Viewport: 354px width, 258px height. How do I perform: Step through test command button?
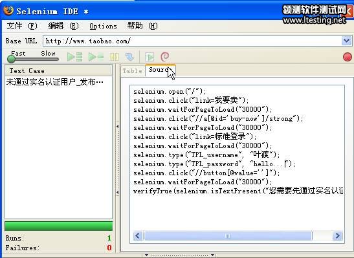point(129,57)
